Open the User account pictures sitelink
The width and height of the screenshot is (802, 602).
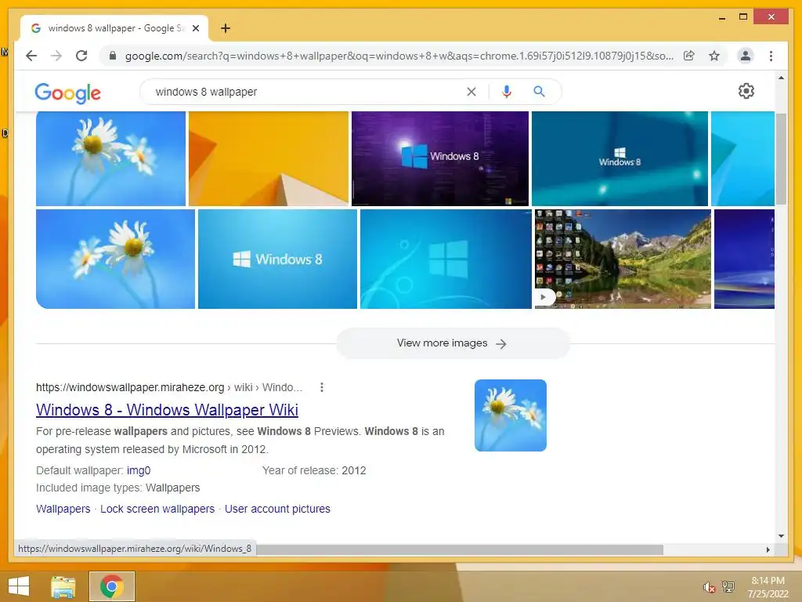tap(277, 509)
